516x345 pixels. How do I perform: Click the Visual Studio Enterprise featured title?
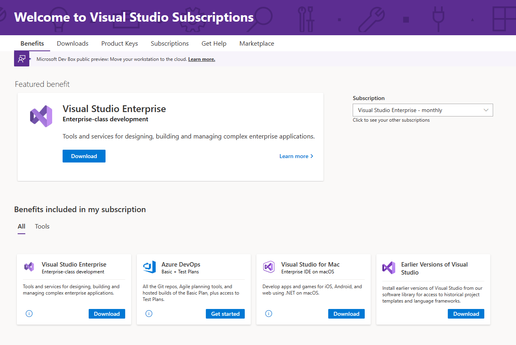click(x=114, y=109)
